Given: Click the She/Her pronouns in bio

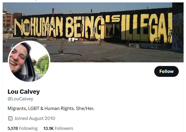Looking at the screenshot, I should pyautogui.click(x=85, y=108).
